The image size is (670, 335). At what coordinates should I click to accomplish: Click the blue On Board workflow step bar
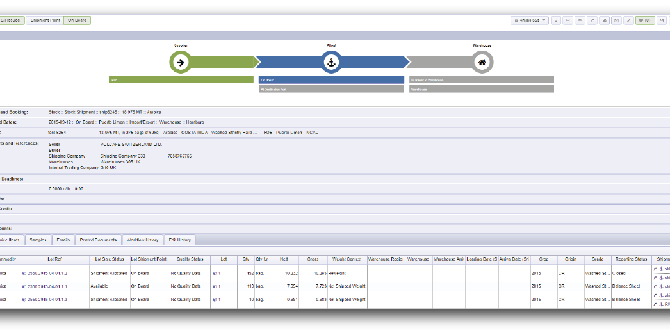pos(331,80)
